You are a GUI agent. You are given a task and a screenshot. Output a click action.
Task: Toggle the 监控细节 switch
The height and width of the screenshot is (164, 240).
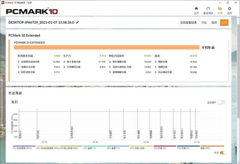[222, 102]
